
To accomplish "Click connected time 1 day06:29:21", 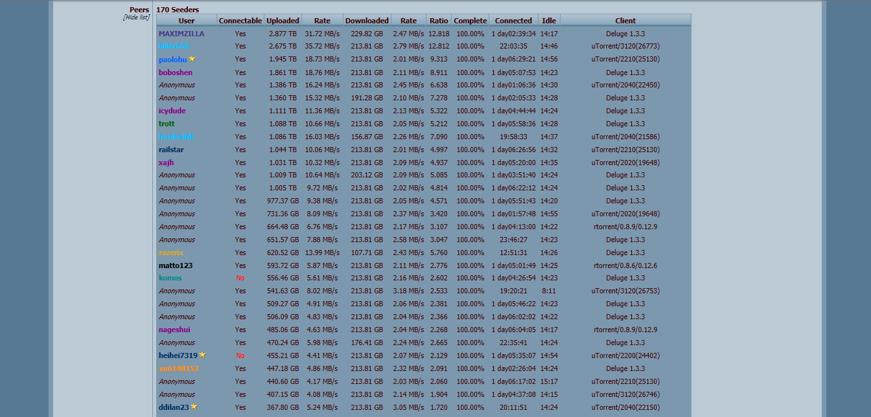I will click(x=513, y=60).
